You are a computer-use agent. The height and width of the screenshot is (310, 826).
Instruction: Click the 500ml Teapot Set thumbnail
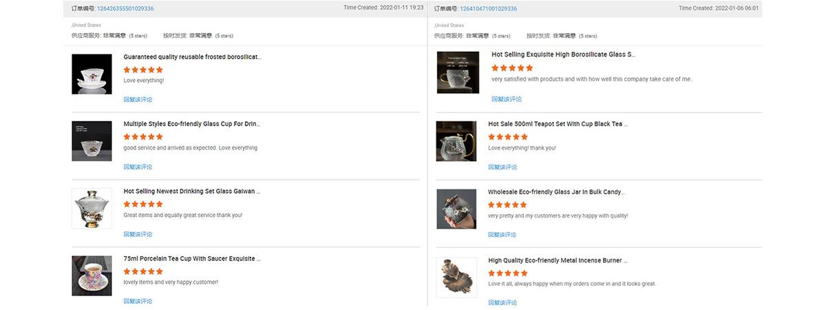tap(456, 141)
